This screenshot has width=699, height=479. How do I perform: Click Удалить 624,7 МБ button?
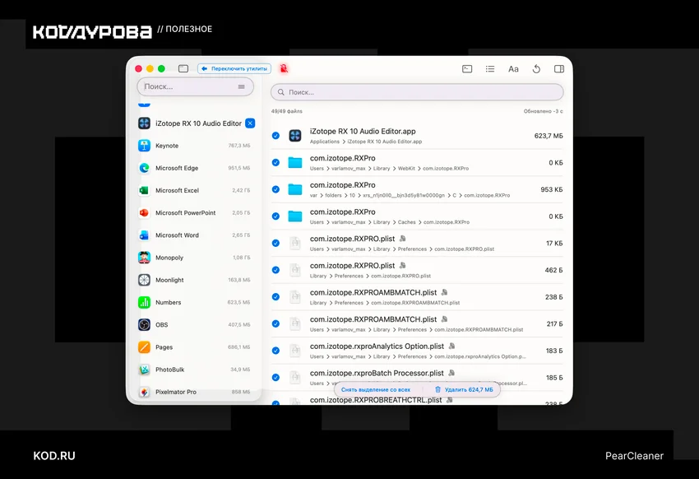pyautogui.click(x=464, y=389)
